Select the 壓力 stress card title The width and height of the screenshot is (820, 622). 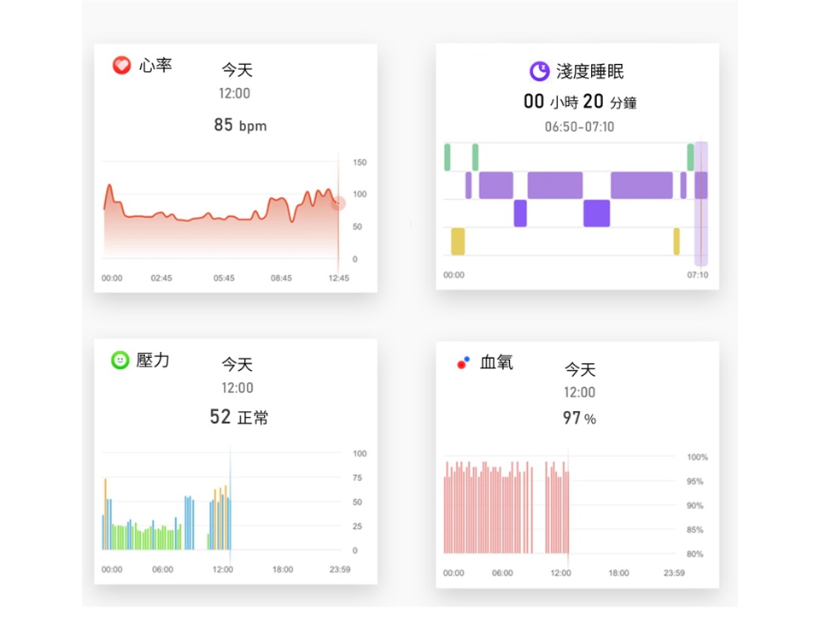point(153,361)
